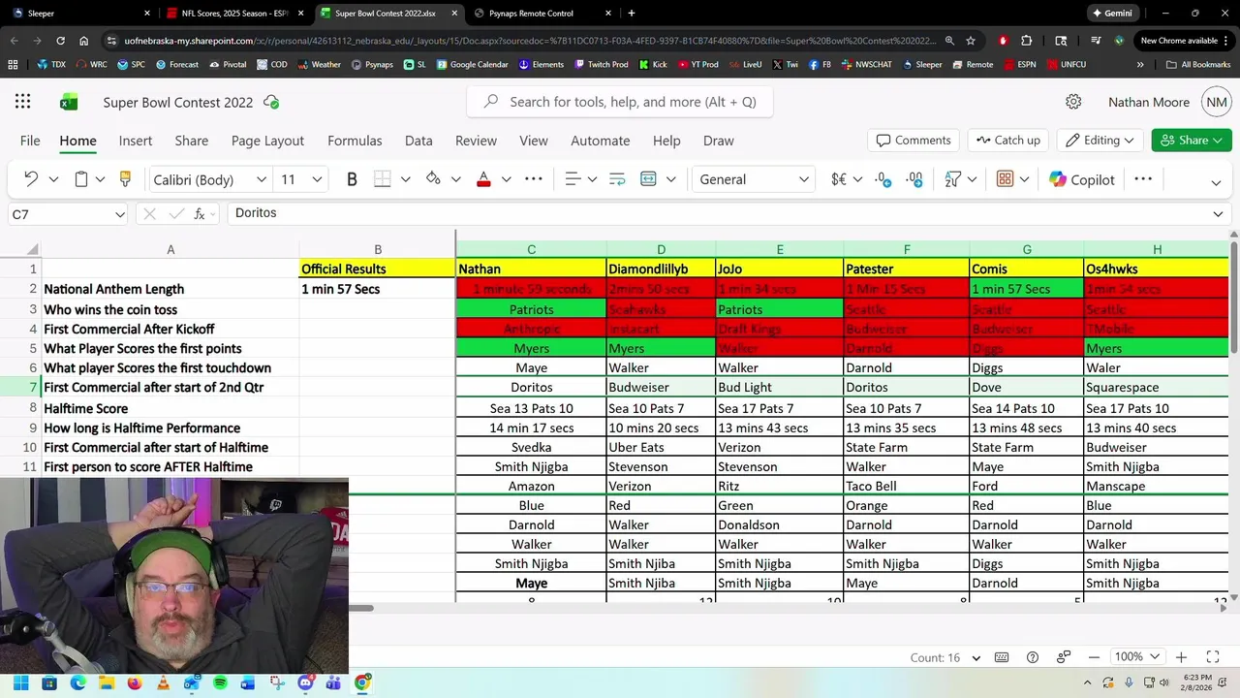Expand the formula bar chevron
Screen dimensions: 1240x698
click(1218, 214)
